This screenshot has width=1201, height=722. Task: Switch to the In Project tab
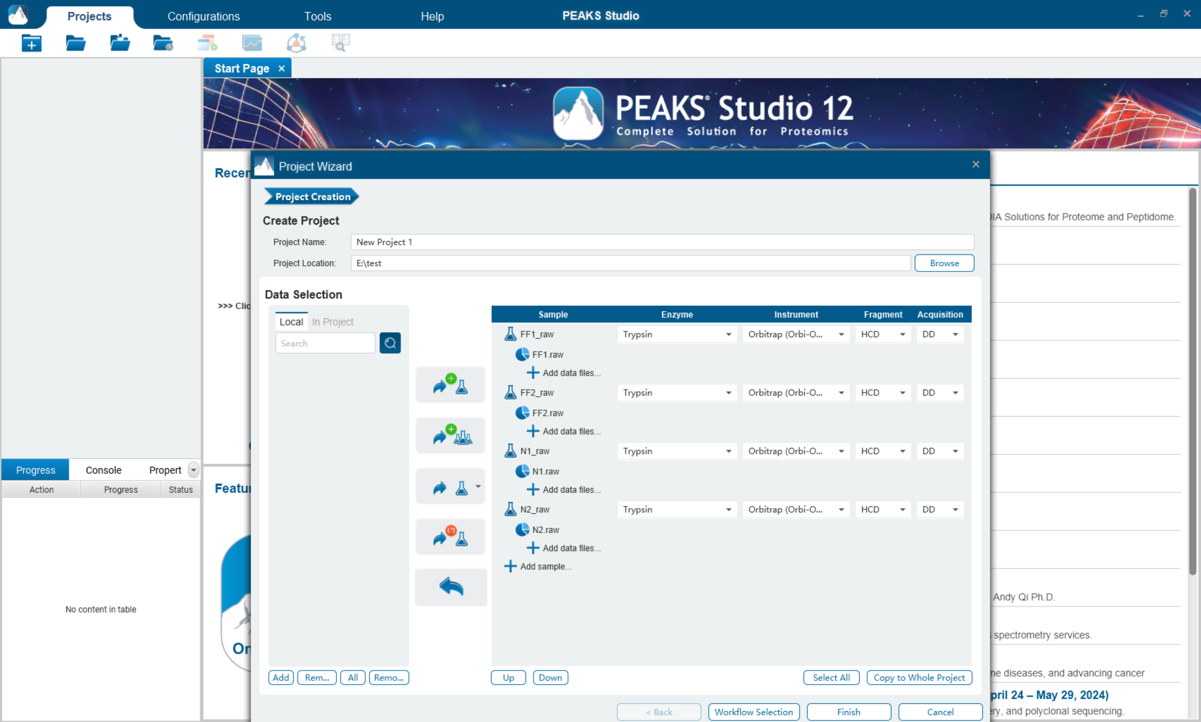(x=332, y=321)
